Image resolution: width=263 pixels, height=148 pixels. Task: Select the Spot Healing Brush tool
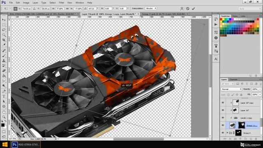(4, 51)
